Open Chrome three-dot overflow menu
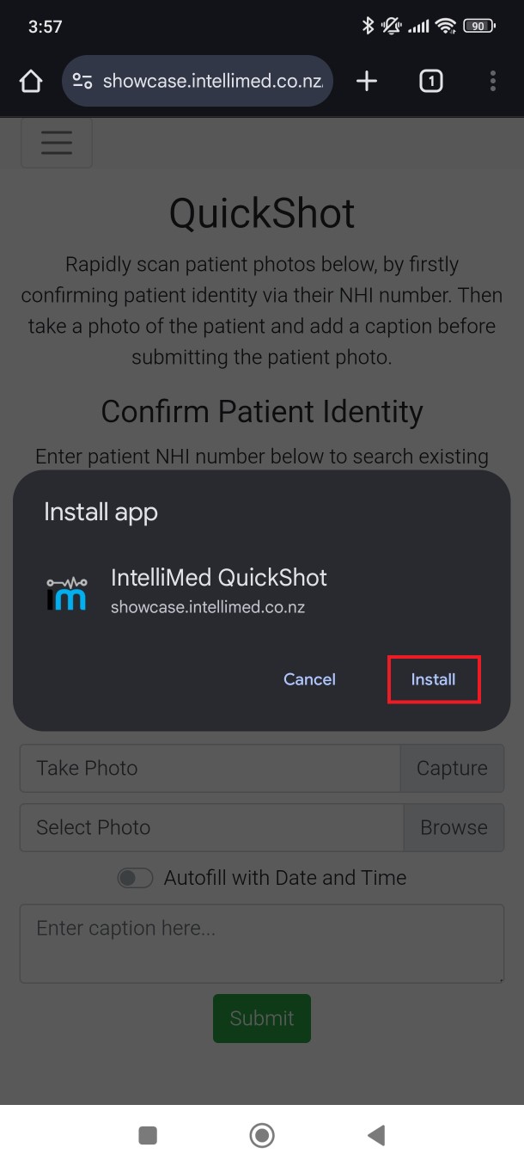524x1166 pixels. point(492,82)
